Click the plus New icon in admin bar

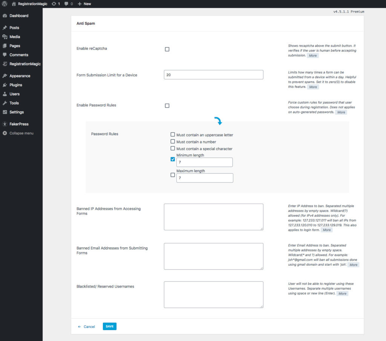[x=80, y=4]
